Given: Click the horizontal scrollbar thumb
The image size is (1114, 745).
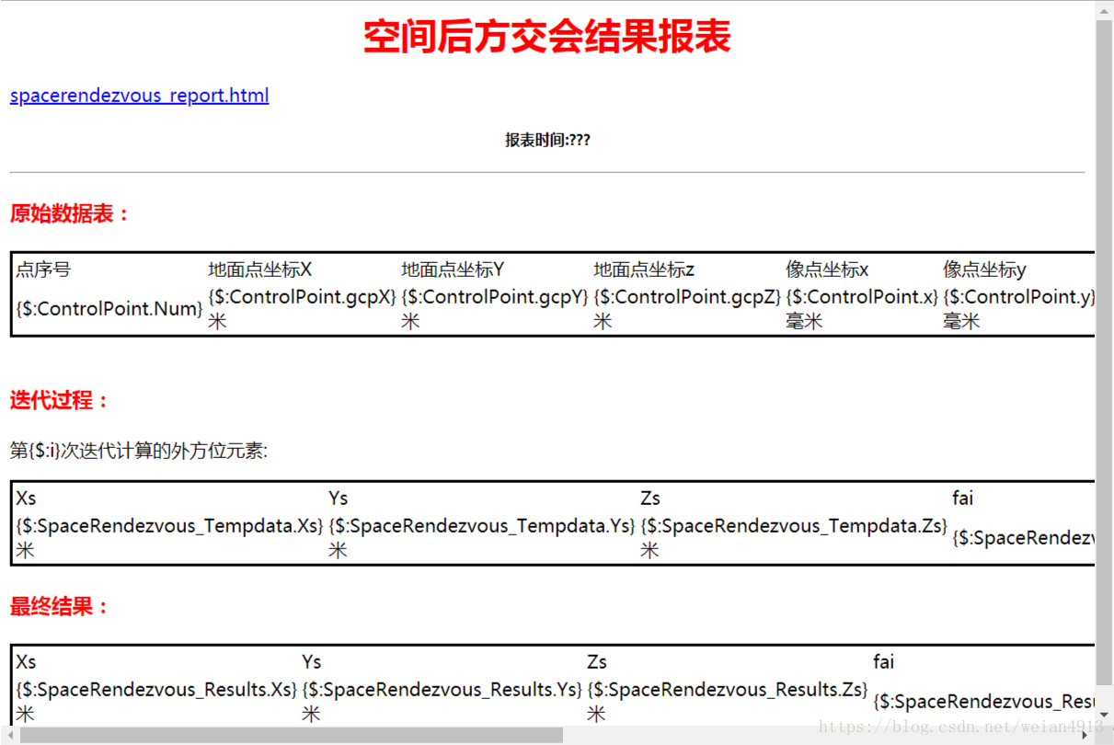Looking at the screenshot, I should (291, 735).
